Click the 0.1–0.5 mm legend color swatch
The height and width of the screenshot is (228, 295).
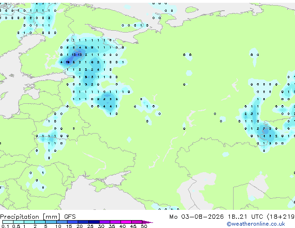tap(8, 222)
